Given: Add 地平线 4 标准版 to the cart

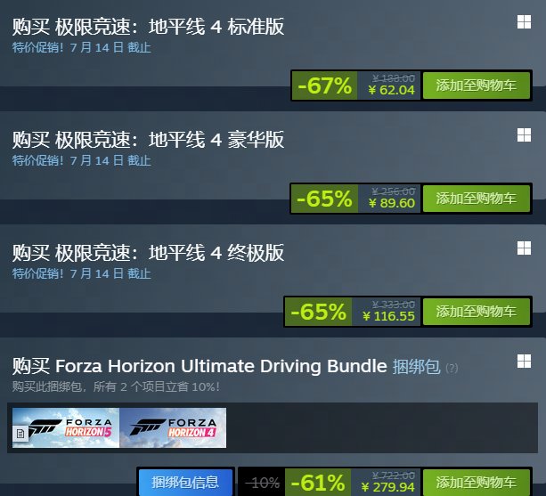Looking at the screenshot, I should point(477,85).
